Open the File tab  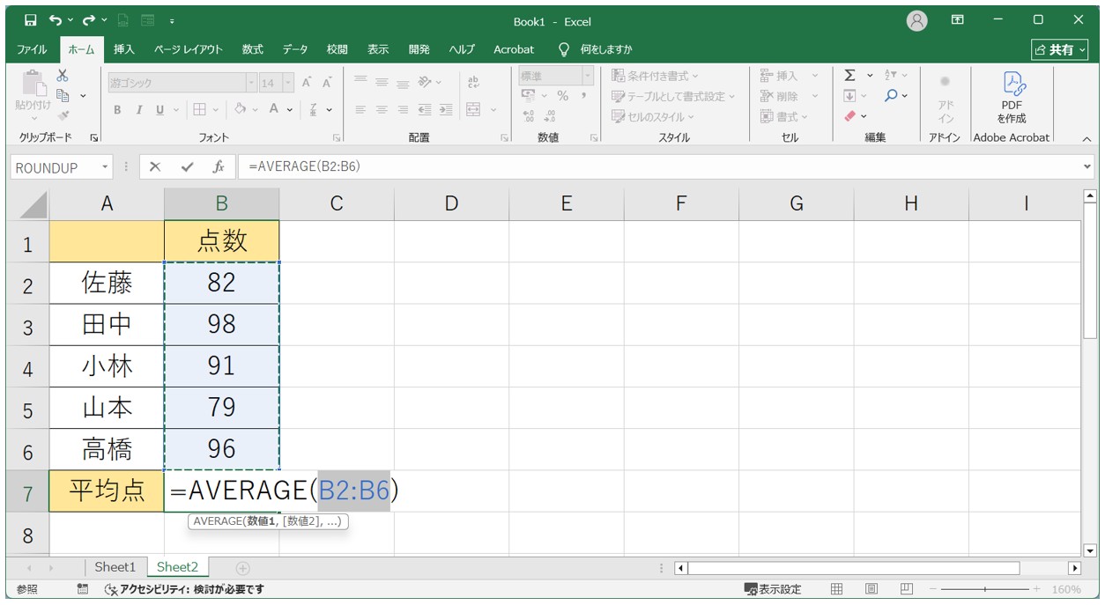33,49
